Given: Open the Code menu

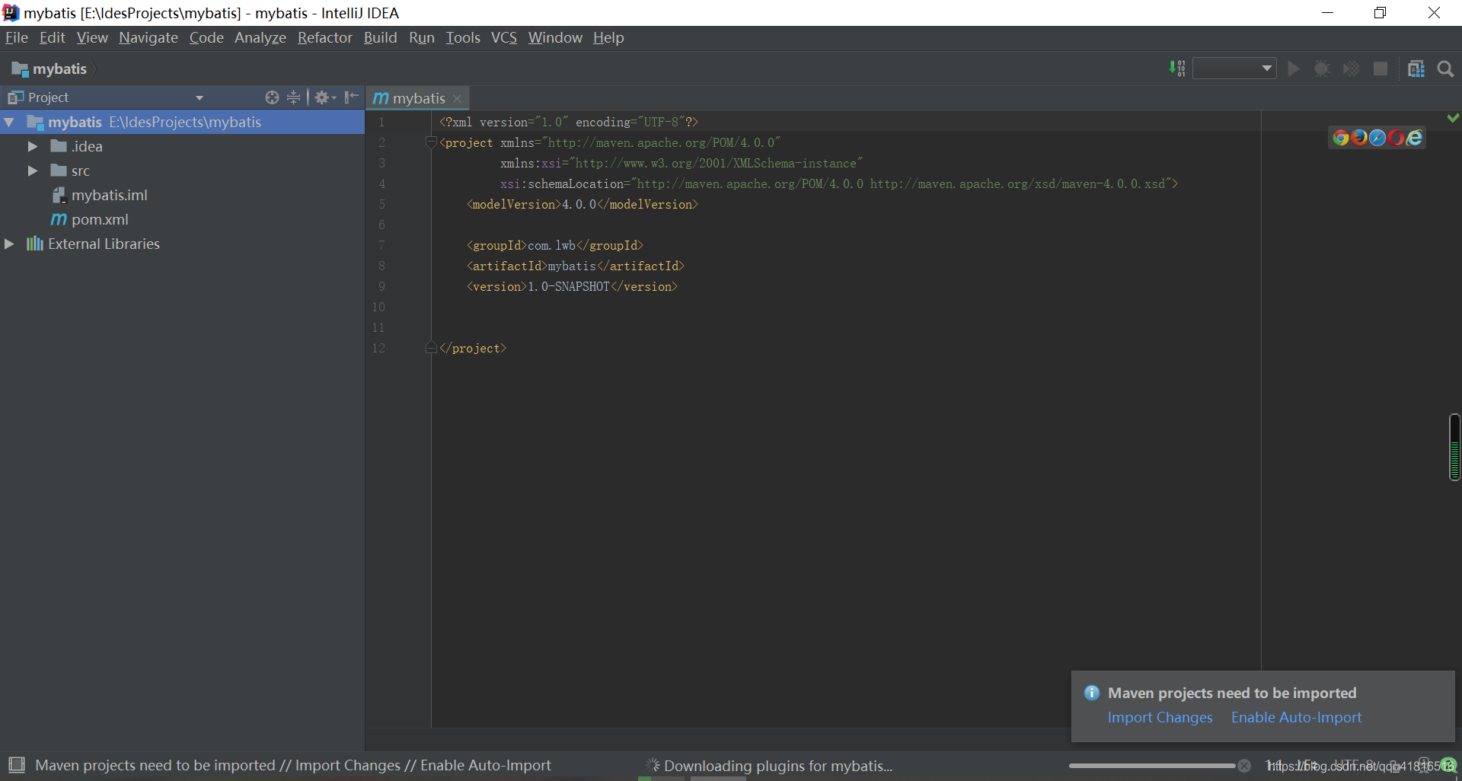Looking at the screenshot, I should [x=206, y=37].
